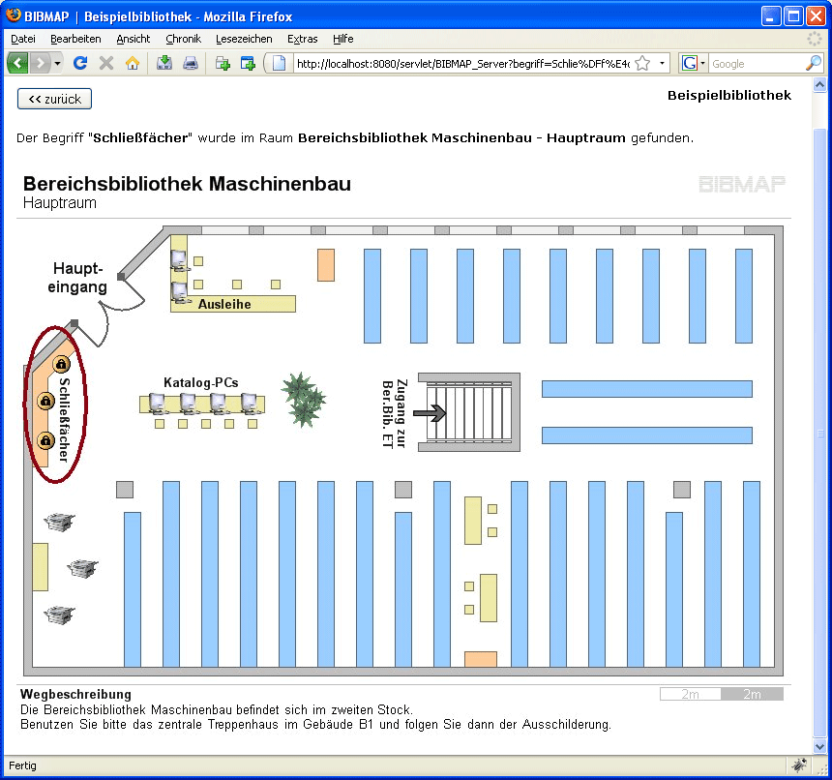Click the << zurück button
The image size is (832, 780).
pyautogui.click(x=54, y=99)
